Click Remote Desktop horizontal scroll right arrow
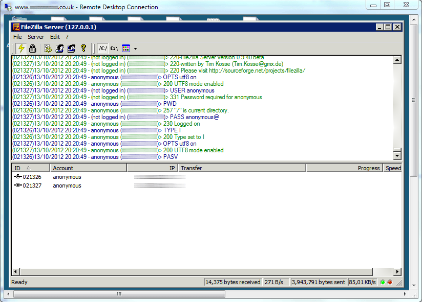Viewport: 422px width, 302px height. tap(405, 294)
